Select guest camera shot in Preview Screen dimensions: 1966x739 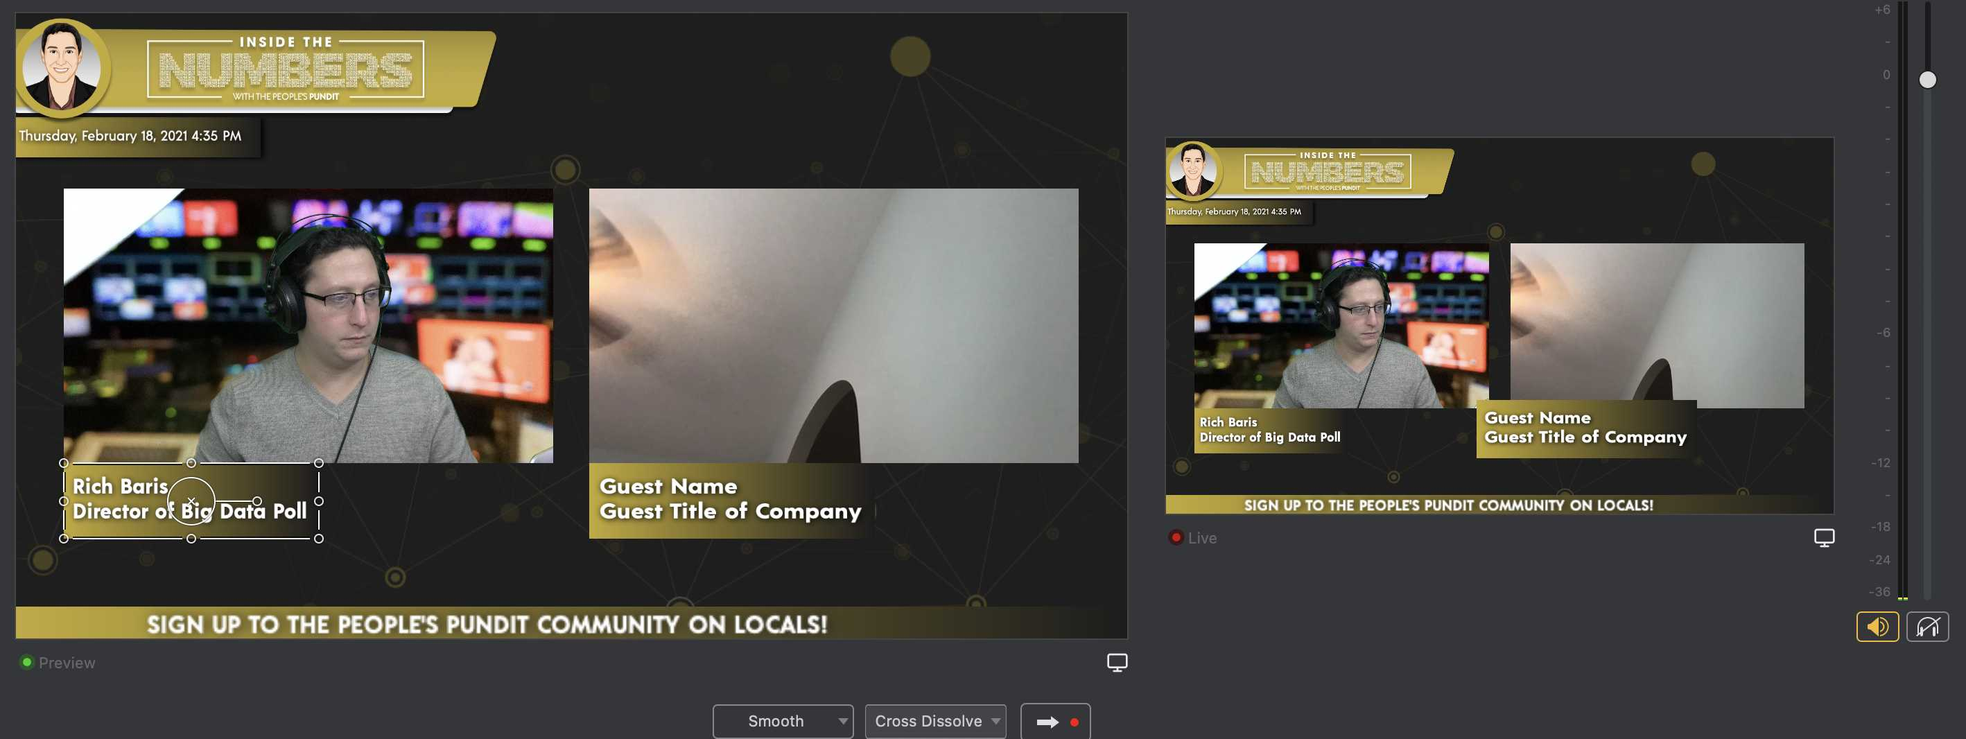click(x=833, y=326)
